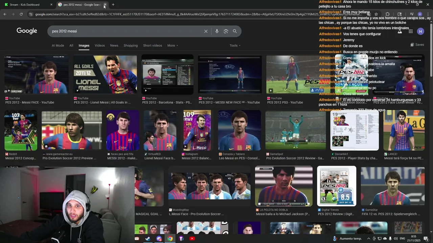
Task: Open YouTube app in the taskbar
Action: point(192,239)
